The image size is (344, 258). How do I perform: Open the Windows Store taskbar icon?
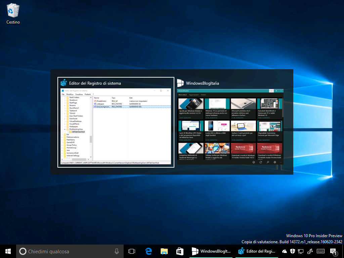pyautogui.click(x=180, y=251)
